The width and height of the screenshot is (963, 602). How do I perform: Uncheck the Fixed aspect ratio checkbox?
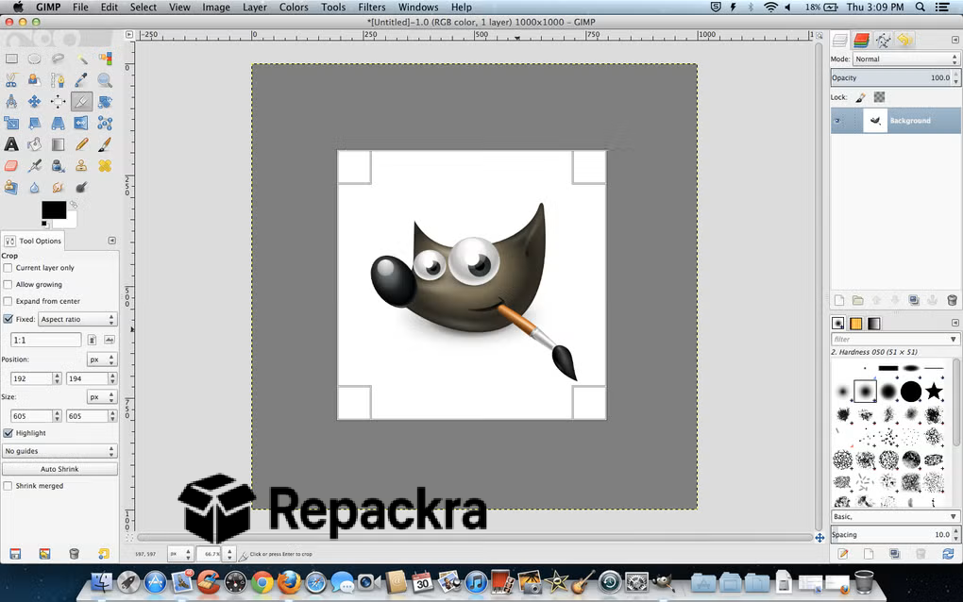tap(8, 319)
